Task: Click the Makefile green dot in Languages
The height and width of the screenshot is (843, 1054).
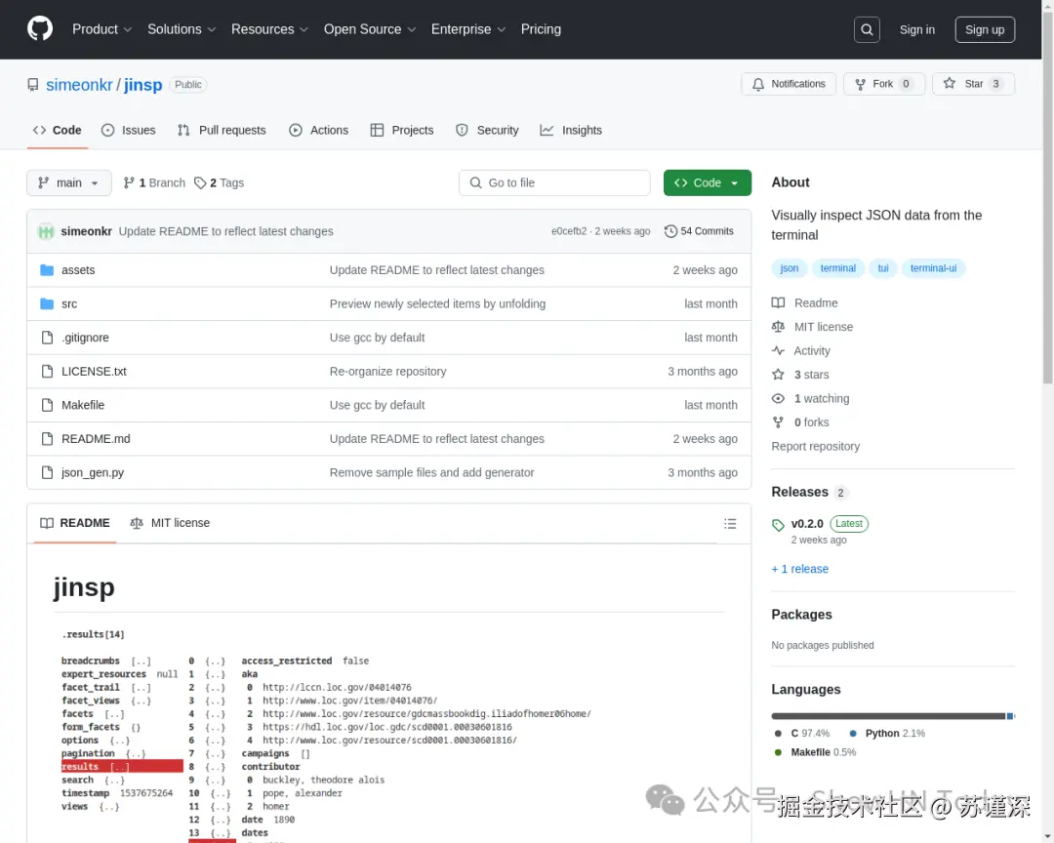Action: [778, 752]
